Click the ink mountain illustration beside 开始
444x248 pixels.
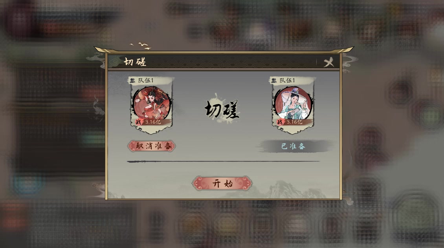pyautogui.click(x=294, y=190)
